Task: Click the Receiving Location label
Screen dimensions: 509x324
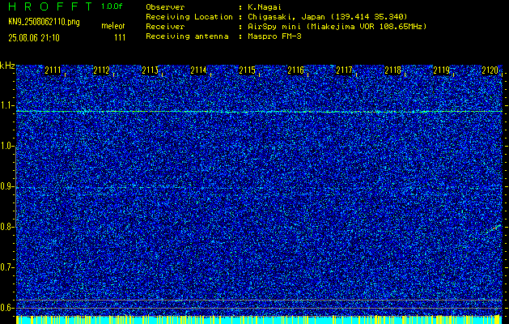Action: click(x=189, y=17)
